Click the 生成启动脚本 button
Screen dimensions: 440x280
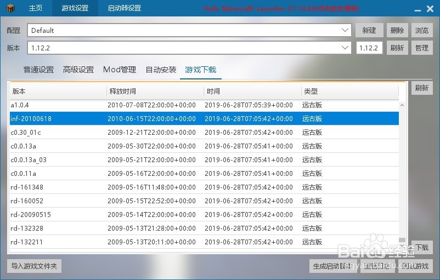(x=333, y=266)
